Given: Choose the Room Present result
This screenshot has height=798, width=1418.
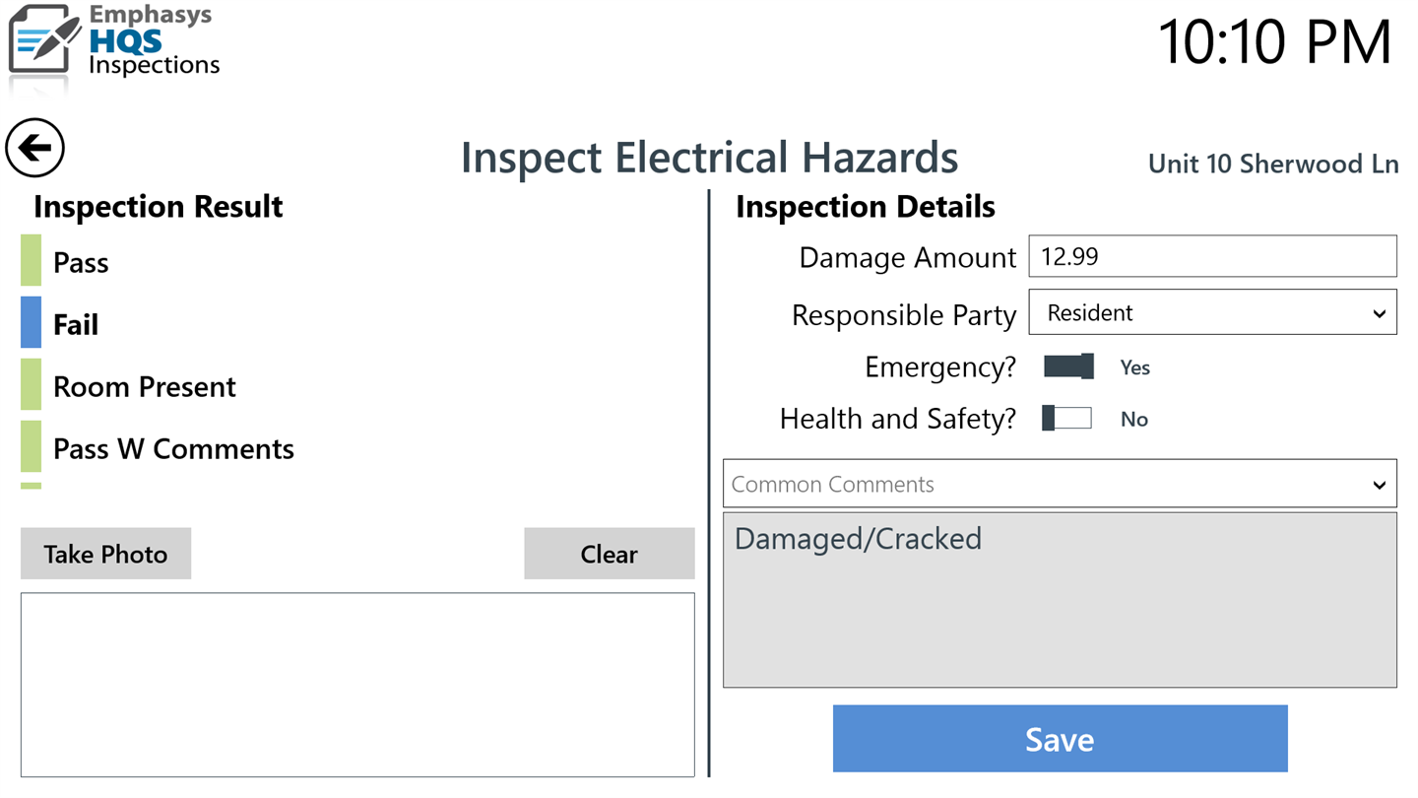Looking at the screenshot, I should 144,387.
